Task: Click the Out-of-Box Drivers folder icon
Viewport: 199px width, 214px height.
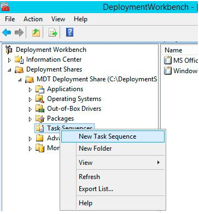Action: tap(40, 109)
